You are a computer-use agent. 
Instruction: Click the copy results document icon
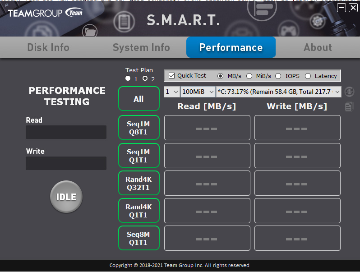pyautogui.click(x=349, y=107)
